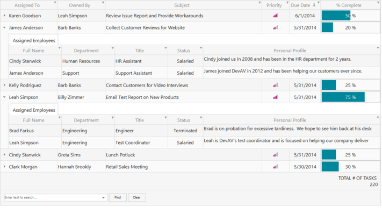
Task: Select Assigned Employees tab under Leah Simpson
Action: 34,110
